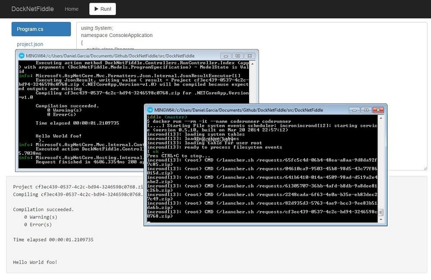Click the DockNetFiddle brand link
Screen dimensions: 431x280
pyautogui.click(x=32, y=9)
